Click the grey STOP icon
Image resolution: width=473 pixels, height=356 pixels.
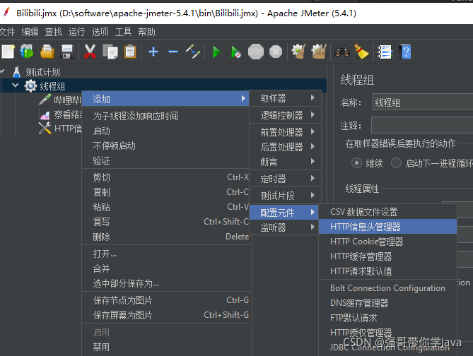pos(256,52)
